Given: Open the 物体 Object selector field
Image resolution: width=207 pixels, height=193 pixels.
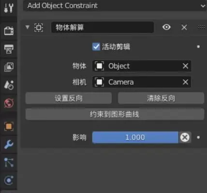Looking at the screenshot, I should point(142,66).
